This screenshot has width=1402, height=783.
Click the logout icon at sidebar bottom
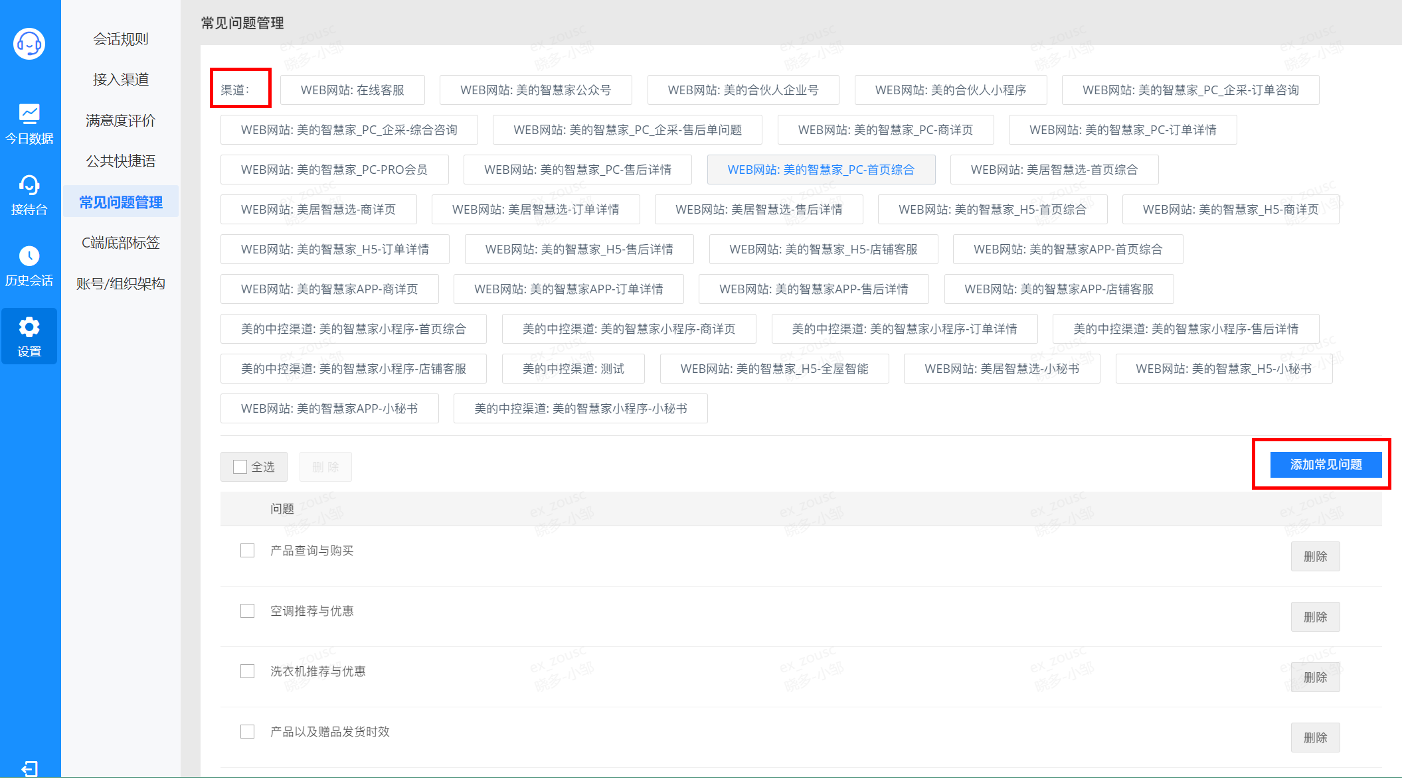tap(29, 768)
